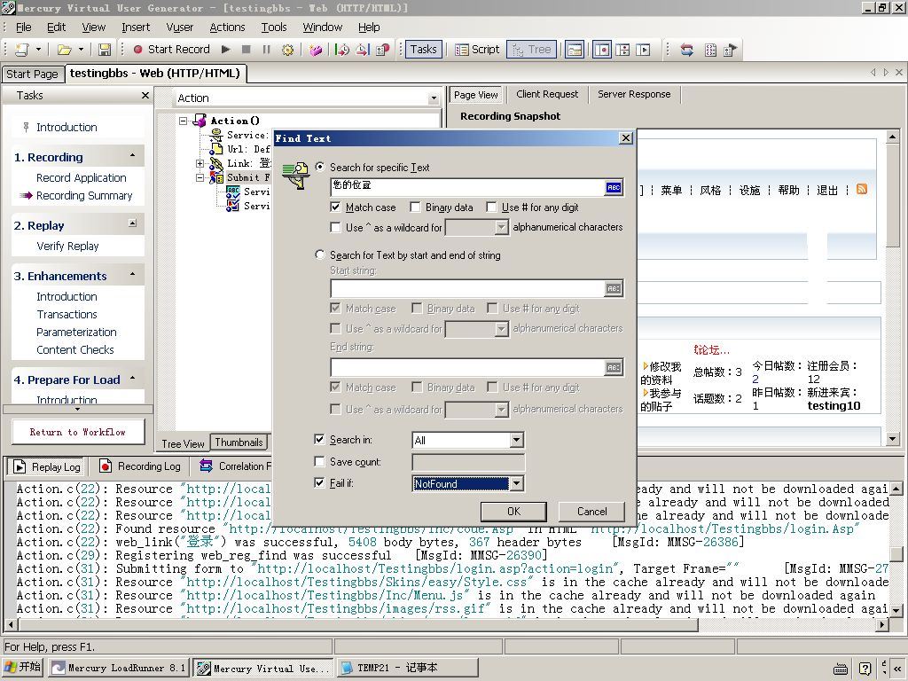Click the New script toolbar icon
908x681 pixels.
pyautogui.click(x=22, y=50)
